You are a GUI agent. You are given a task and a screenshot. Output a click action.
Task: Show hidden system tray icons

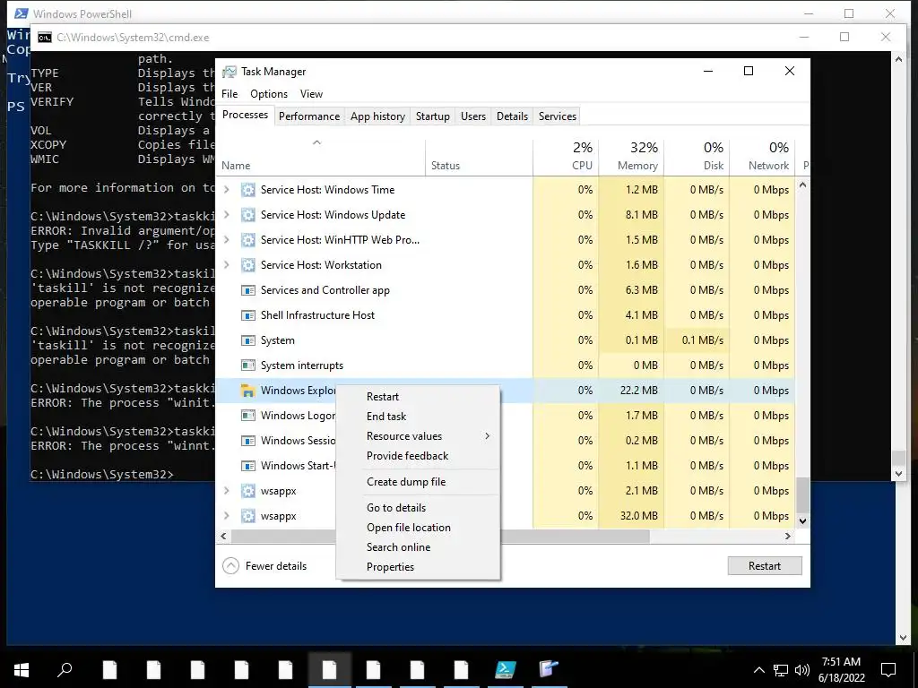[758, 670]
